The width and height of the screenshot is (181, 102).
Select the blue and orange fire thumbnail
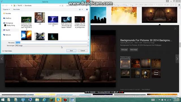click(x=26, y=35)
